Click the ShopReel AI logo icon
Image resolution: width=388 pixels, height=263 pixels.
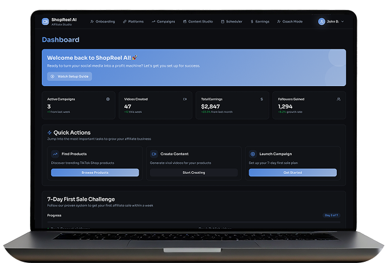pos(45,21)
